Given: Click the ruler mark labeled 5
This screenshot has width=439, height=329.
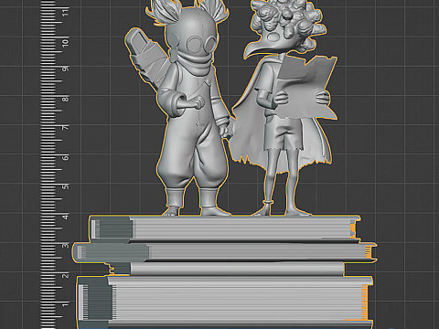Looking at the screenshot, I should (65, 186).
